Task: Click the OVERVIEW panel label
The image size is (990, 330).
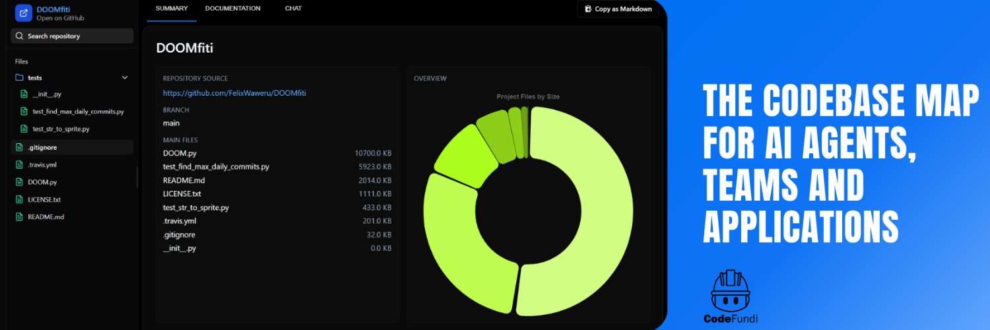Action: pos(430,79)
